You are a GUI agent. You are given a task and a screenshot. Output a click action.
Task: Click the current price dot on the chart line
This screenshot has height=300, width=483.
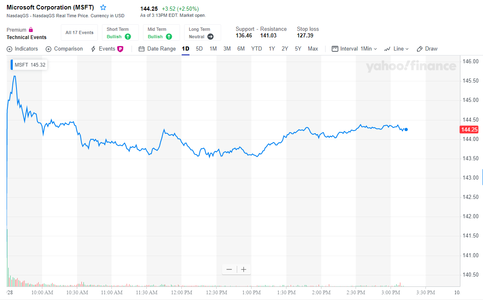[406, 129]
